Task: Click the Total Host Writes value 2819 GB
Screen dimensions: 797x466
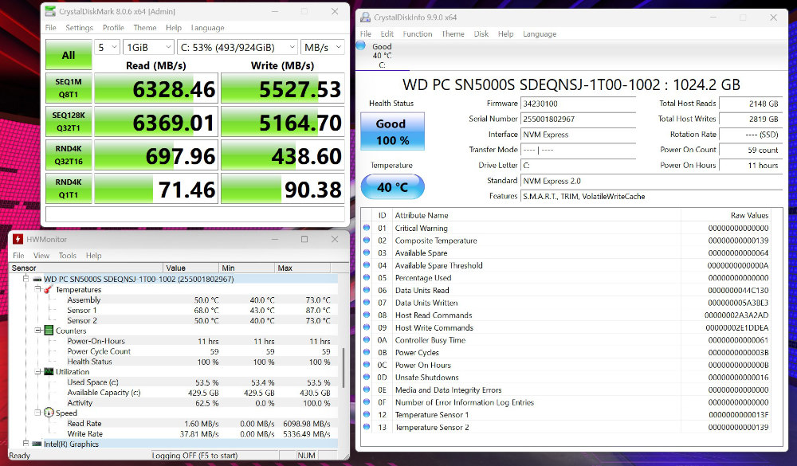Action: (750, 119)
